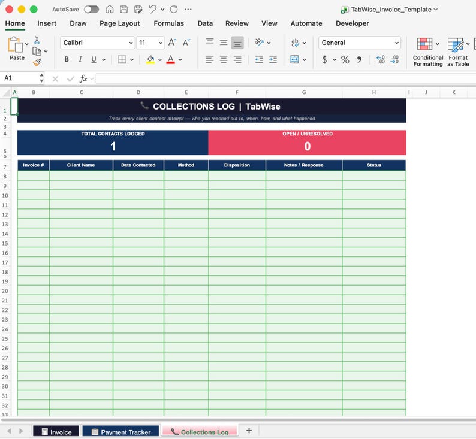Select the Total Contacts Logged value 1
The width and height of the screenshot is (476, 439).
tap(113, 147)
